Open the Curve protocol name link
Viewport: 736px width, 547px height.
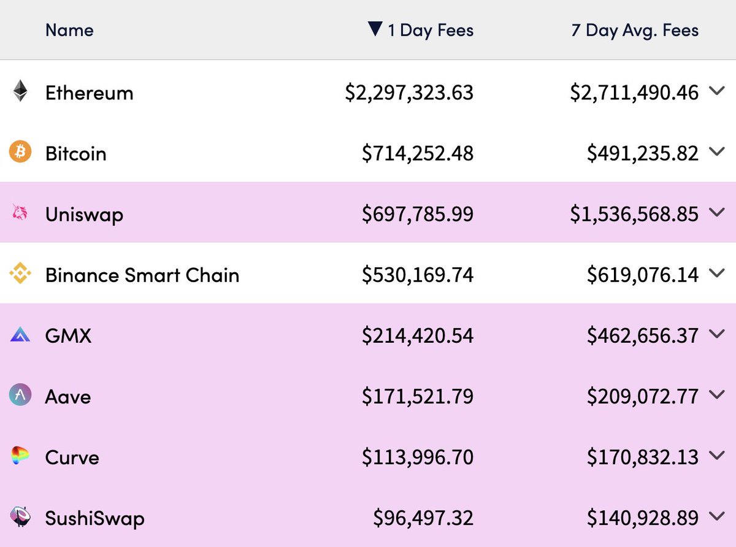[x=72, y=457]
